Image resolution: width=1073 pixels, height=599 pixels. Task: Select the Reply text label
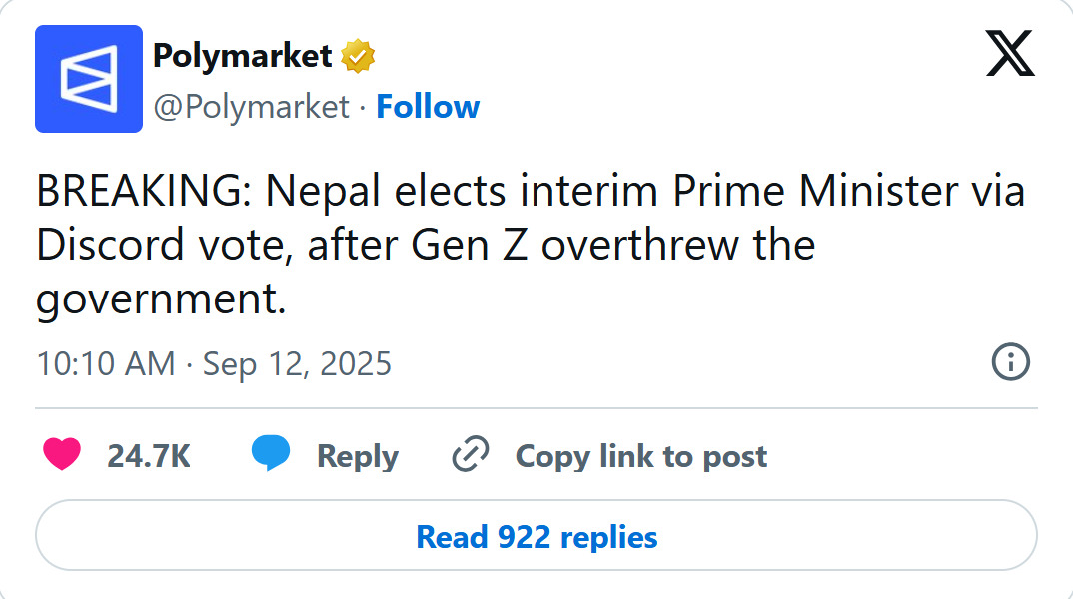[358, 457]
